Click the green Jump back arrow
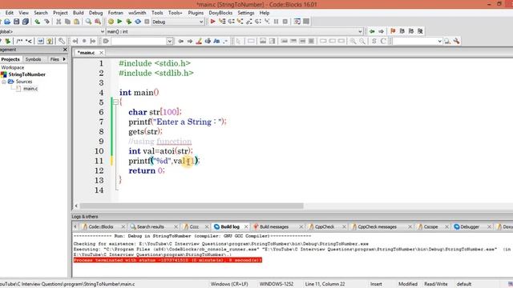The width and height of the screenshot is (513, 288). [372, 31]
